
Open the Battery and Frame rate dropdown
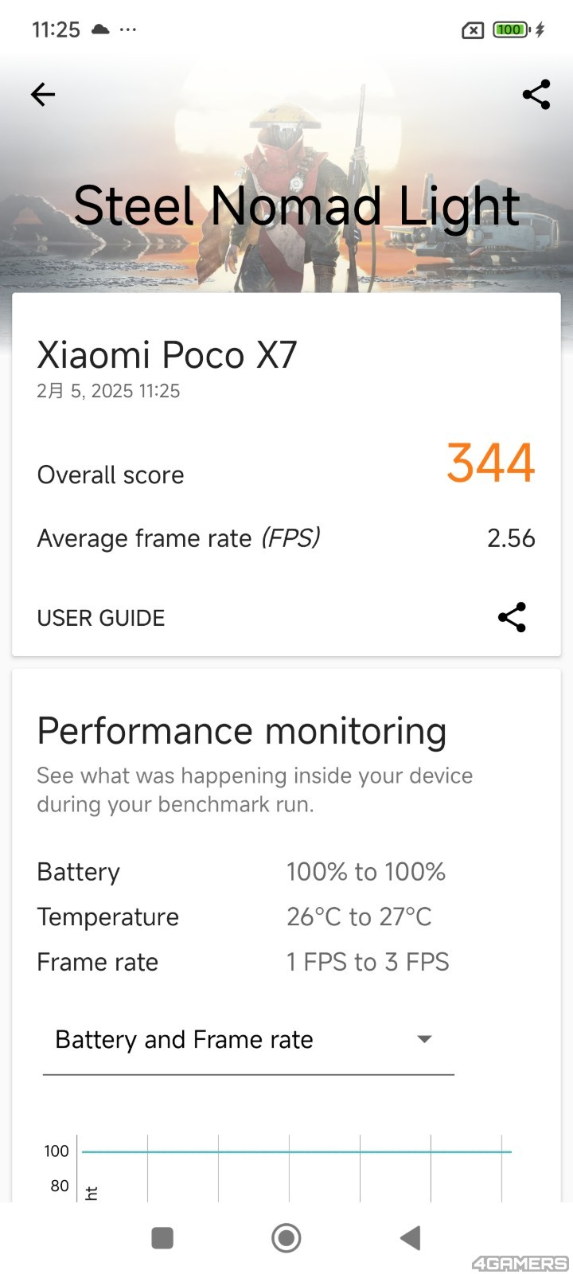pos(248,1041)
